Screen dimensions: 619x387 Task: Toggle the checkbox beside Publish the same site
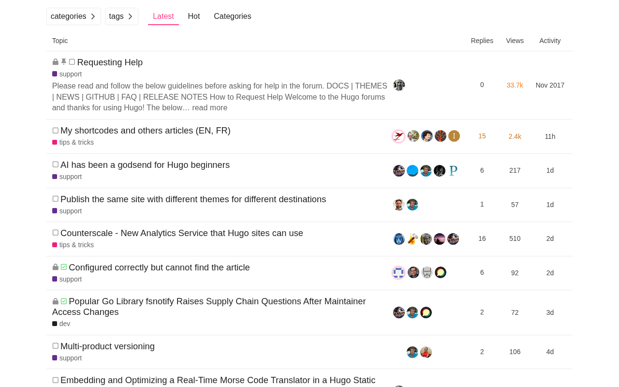[x=56, y=199]
